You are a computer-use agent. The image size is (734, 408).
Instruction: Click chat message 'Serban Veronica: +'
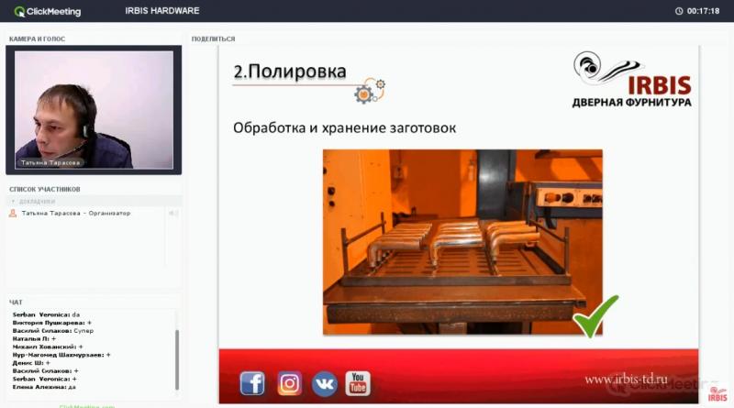point(44,379)
